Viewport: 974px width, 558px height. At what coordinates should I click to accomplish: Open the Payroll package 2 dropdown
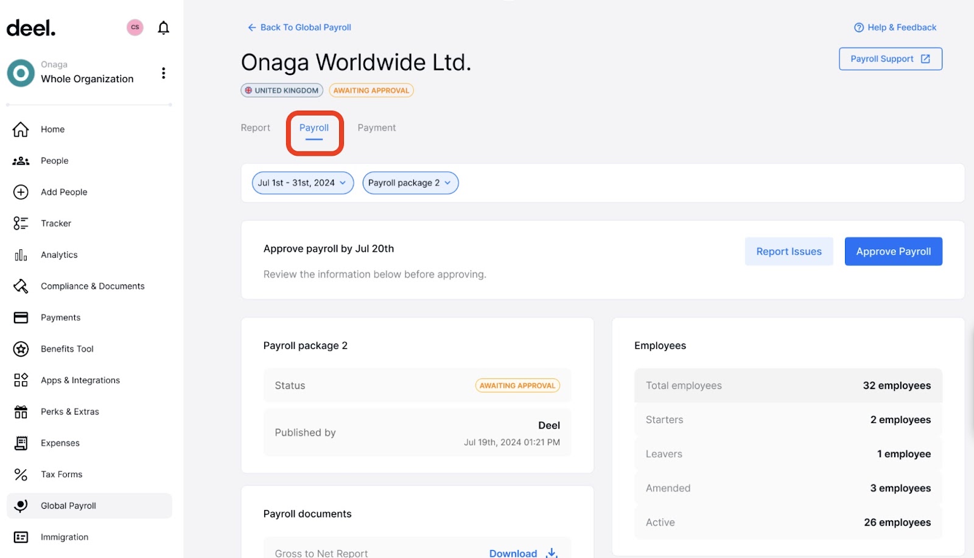[410, 183]
